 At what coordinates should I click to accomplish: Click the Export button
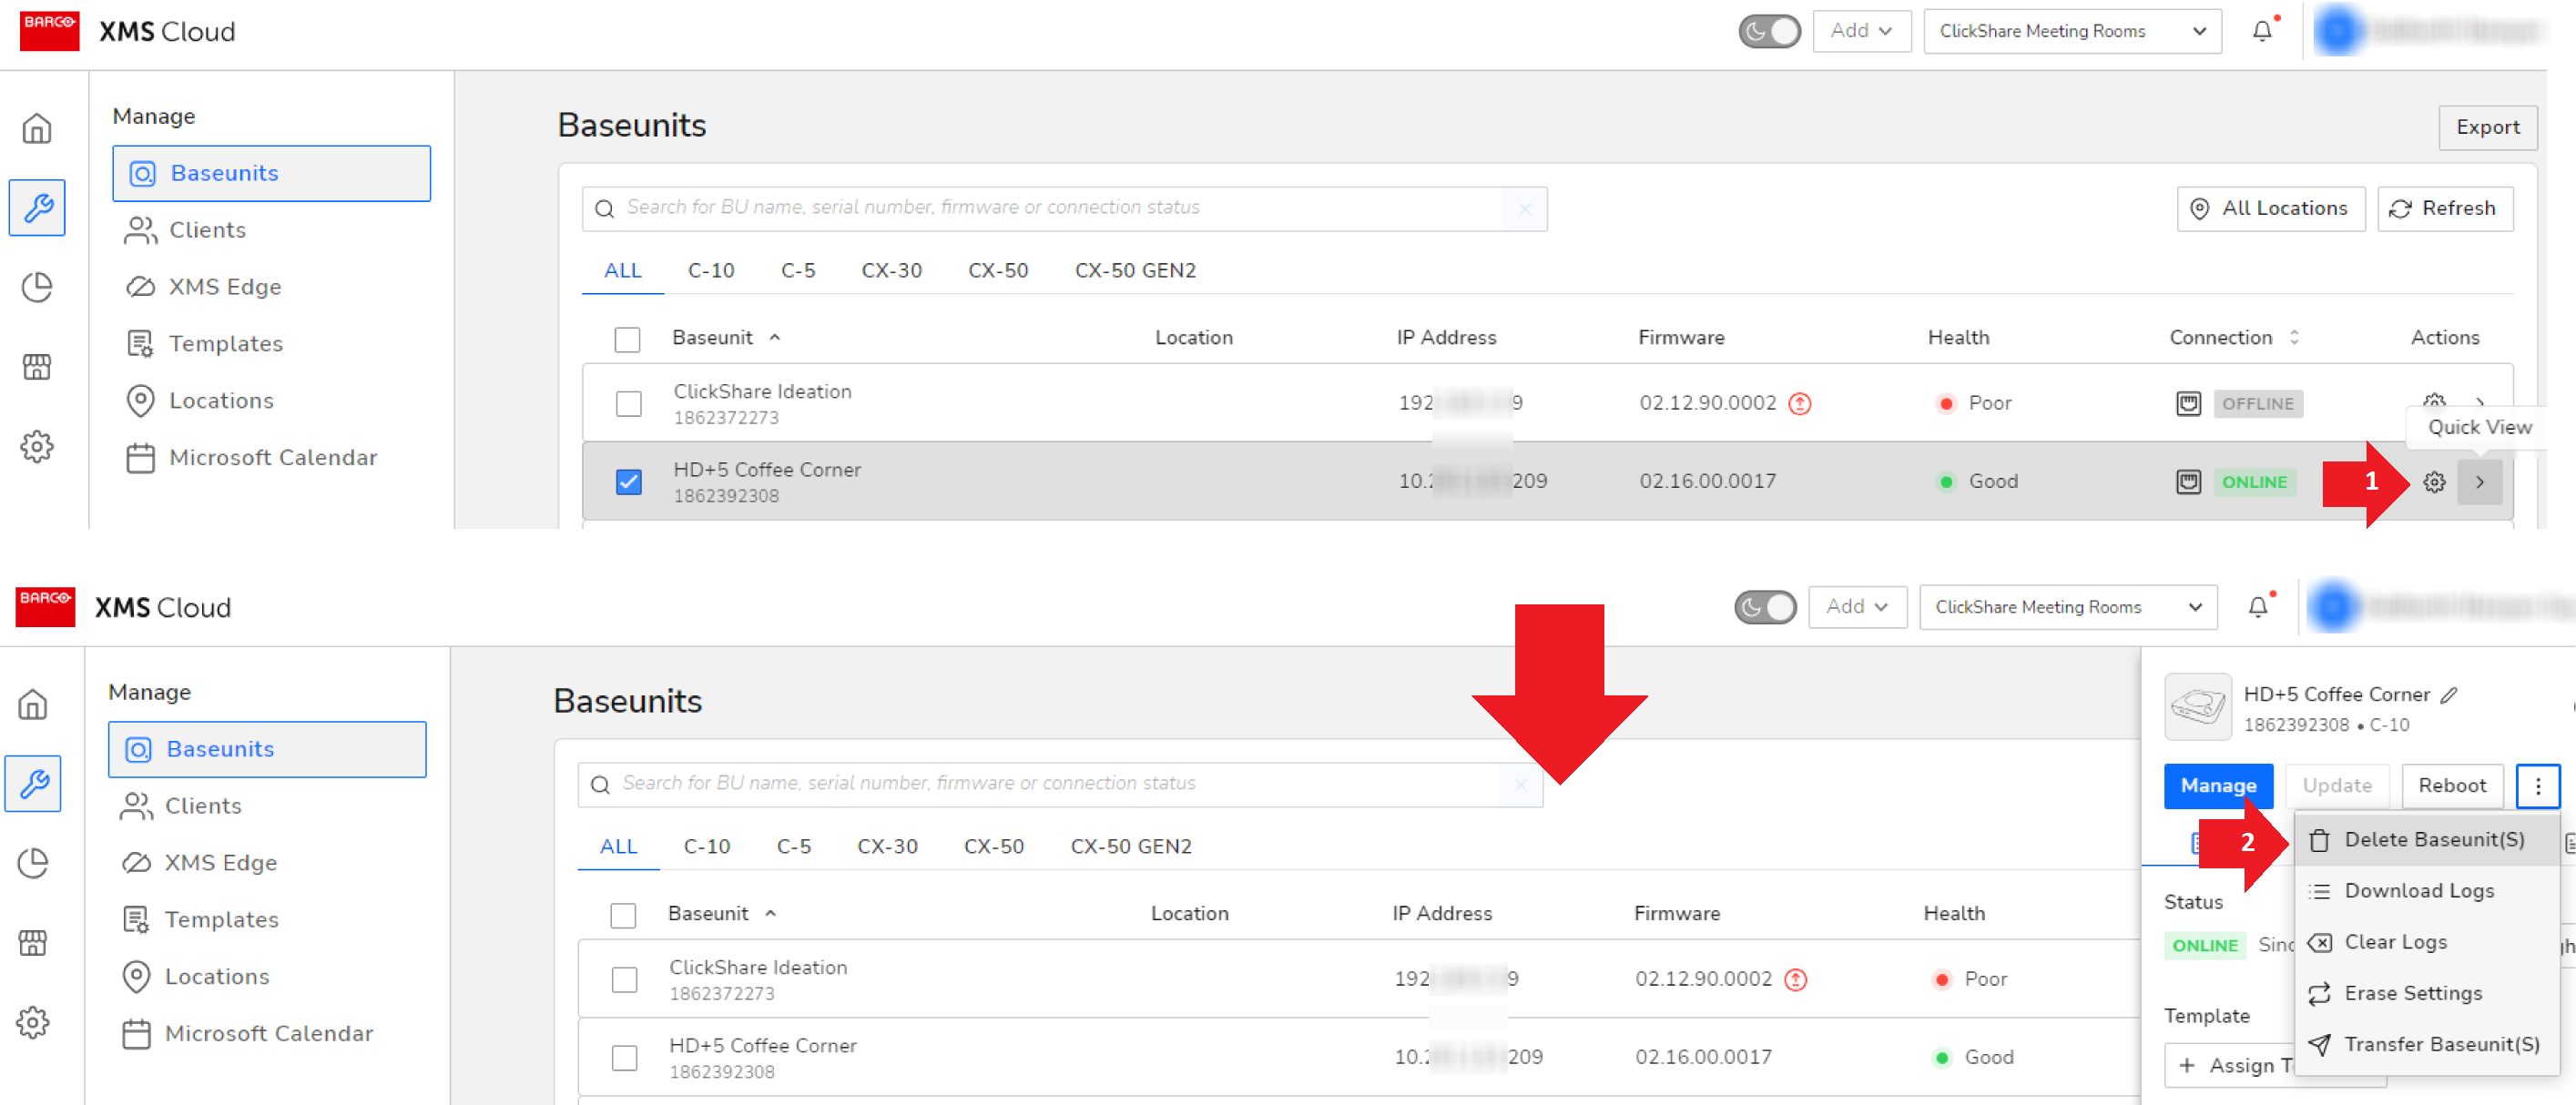pyautogui.click(x=2487, y=127)
